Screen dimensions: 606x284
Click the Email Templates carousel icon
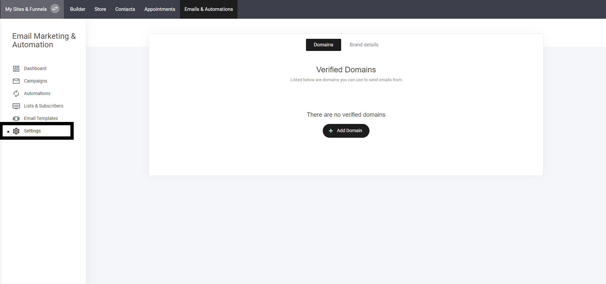point(16,119)
